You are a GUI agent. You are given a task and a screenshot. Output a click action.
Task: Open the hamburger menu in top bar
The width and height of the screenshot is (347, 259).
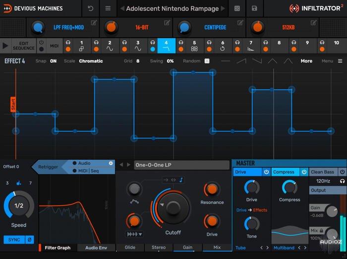tap(108, 8)
